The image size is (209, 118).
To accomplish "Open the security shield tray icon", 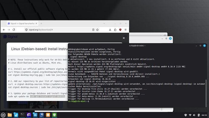I will tap(186, 115).
